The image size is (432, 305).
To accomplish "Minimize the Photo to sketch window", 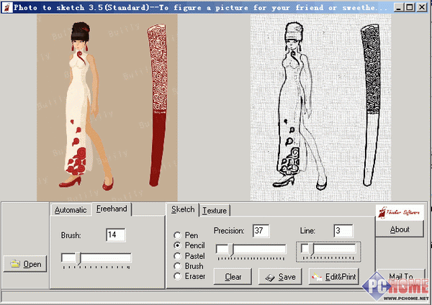I will pos(398,7).
